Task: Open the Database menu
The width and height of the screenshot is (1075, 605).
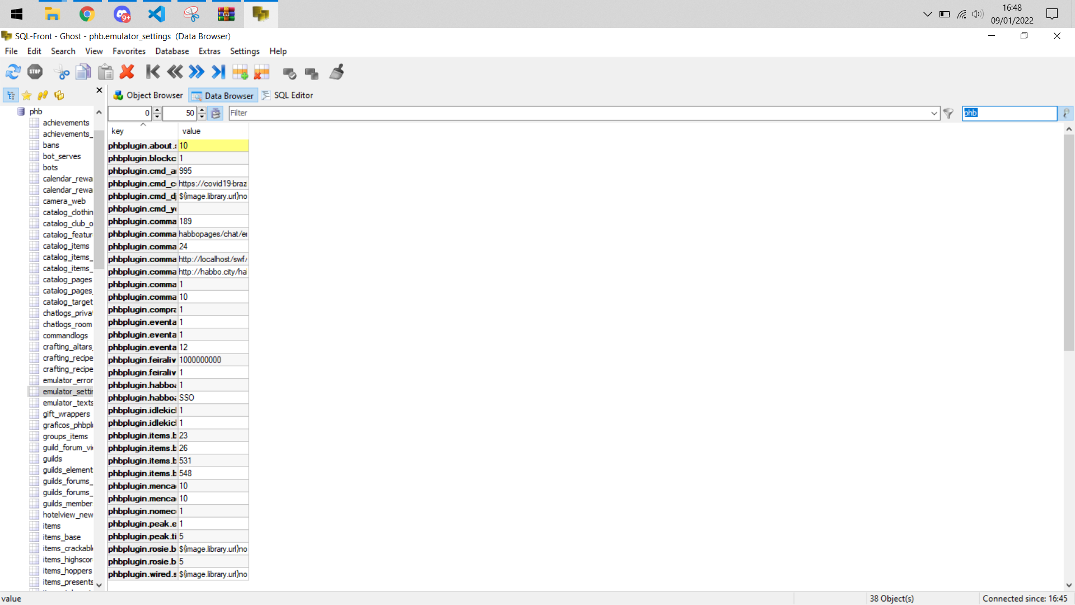Action: pyautogui.click(x=172, y=51)
